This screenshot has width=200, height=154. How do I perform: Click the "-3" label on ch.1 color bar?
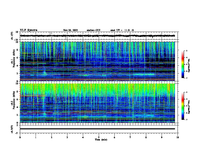click(186, 51)
